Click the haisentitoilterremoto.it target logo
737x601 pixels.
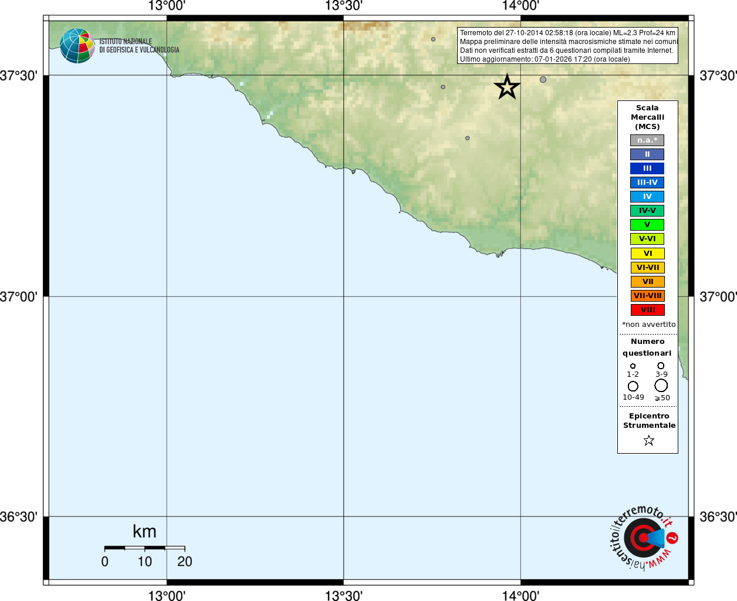tap(644, 538)
